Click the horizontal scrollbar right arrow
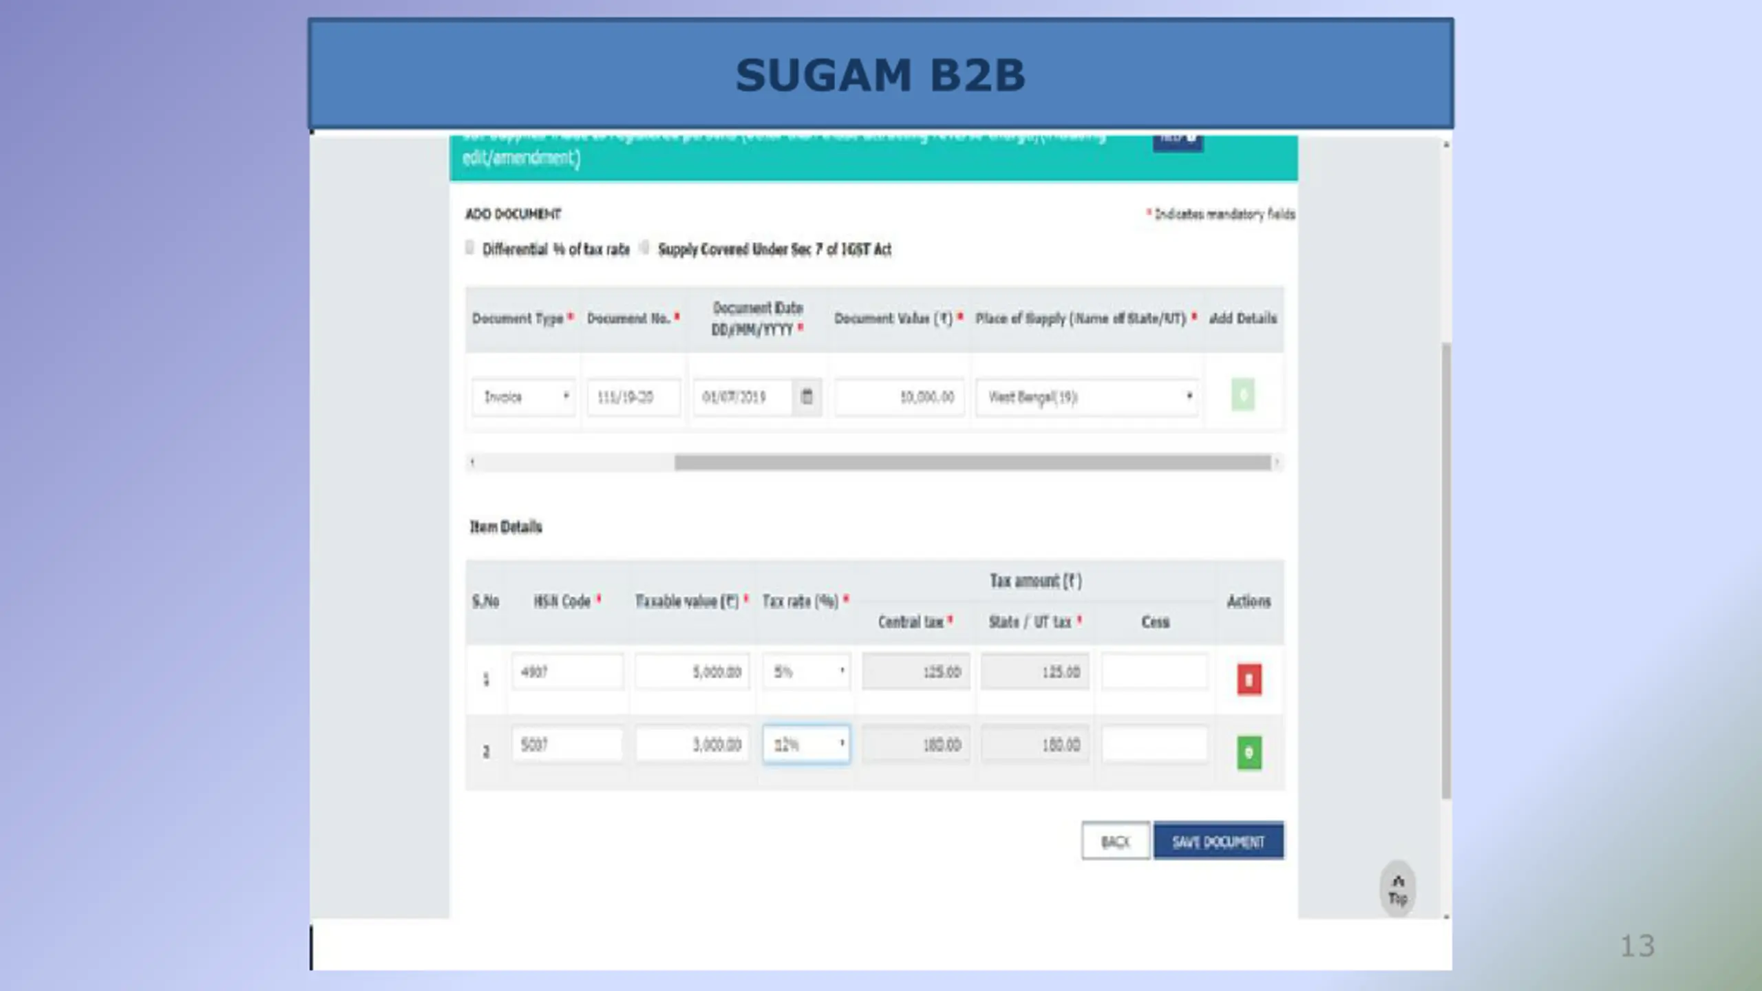 (x=1277, y=462)
